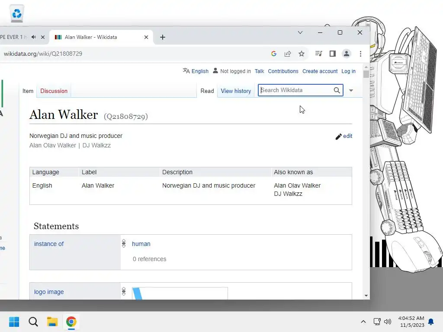Click the Wikidata search magnifier icon
Image resolution: width=443 pixels, height=332 pixels.
337,90
